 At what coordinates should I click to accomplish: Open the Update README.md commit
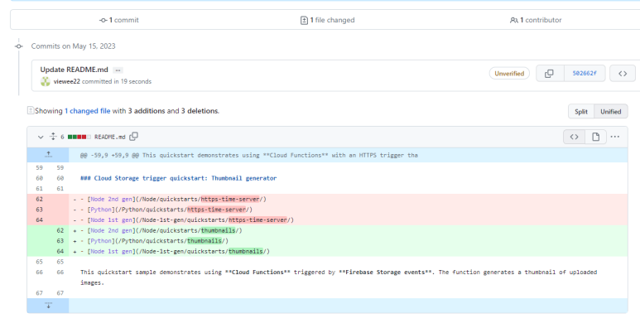[x=74, y=70]
